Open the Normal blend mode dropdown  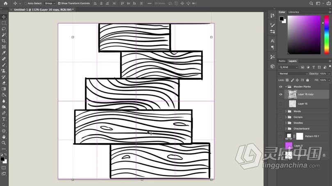pyautogui.click(x=293, y=74)
